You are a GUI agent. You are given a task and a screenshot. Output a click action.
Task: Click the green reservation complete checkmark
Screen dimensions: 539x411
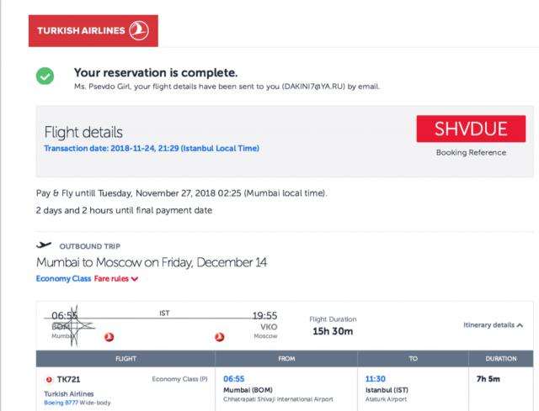[x=45, y=76]
